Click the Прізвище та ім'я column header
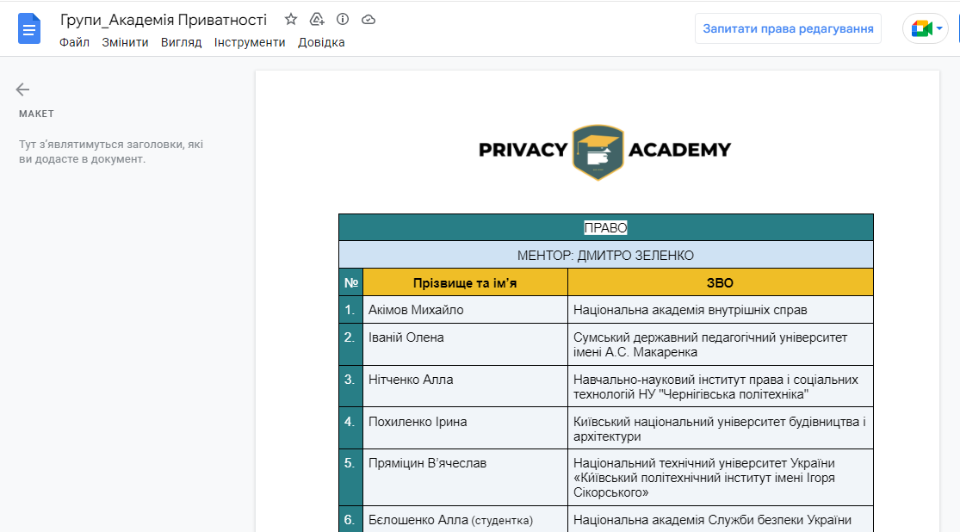The width and height of the screenshot is (960, 532). pyautogui.click(x=465, y=282)
